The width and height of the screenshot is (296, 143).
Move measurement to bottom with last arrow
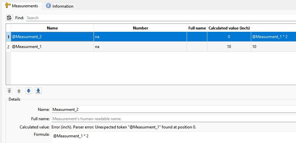pos(38,91)
